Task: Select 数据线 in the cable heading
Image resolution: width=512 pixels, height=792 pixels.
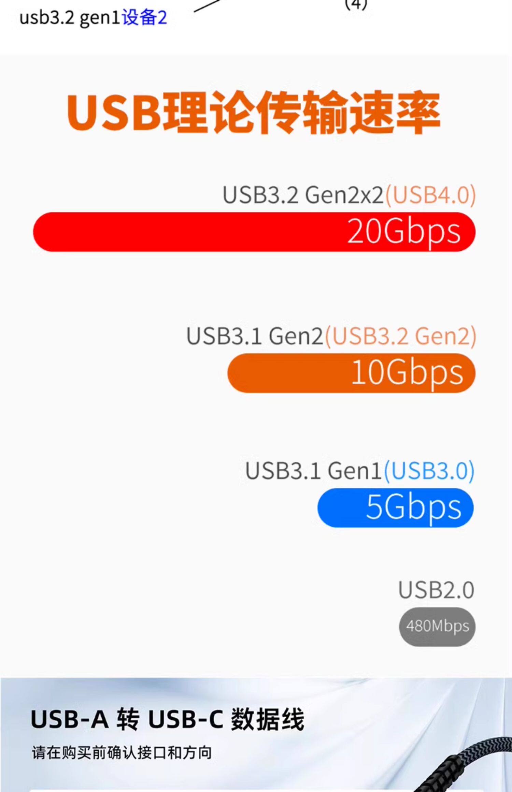Action: coord(267,720)
